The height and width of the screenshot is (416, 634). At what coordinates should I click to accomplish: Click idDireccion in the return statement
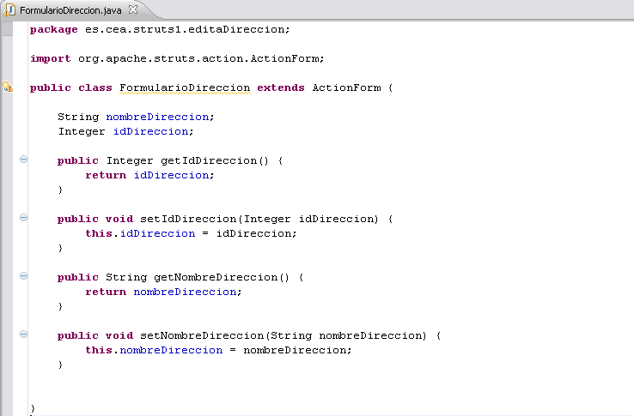point(172,175)
